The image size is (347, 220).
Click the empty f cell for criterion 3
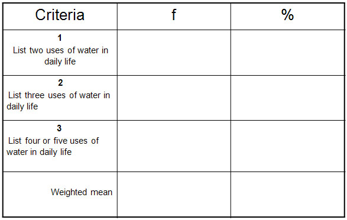pyautogui.click(x=174, y=146)
